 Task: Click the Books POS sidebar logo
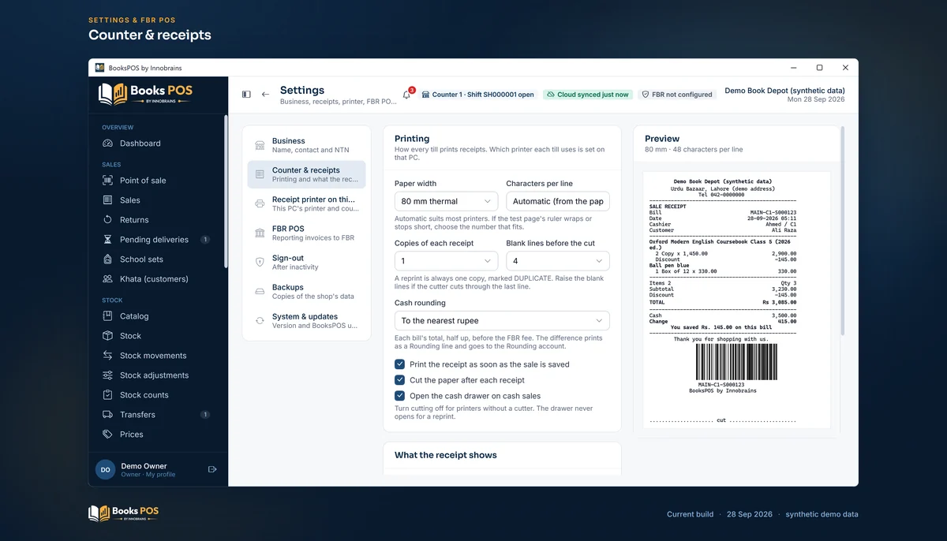[146, 93]
